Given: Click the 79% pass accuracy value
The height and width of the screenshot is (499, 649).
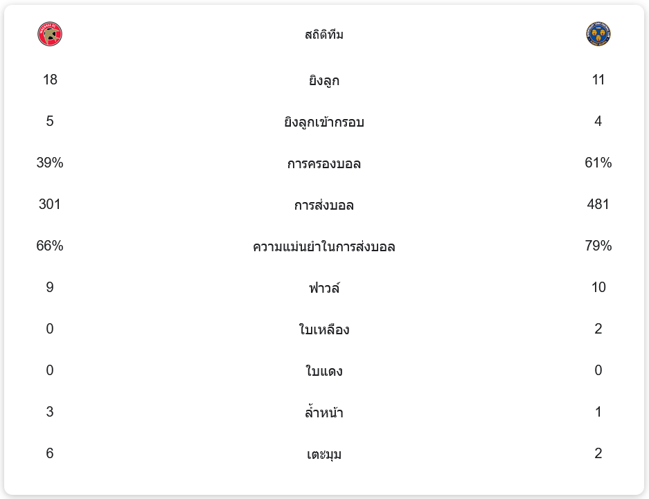Looking at the screenshot, I should tap(598, 246).
